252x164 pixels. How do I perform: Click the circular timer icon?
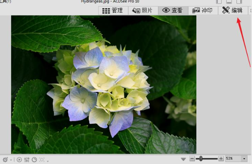point(34,160)
